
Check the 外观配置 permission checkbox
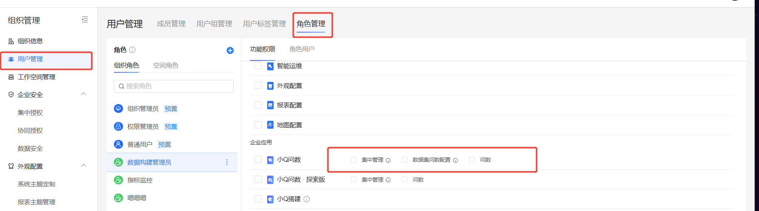tap(258, 85)
